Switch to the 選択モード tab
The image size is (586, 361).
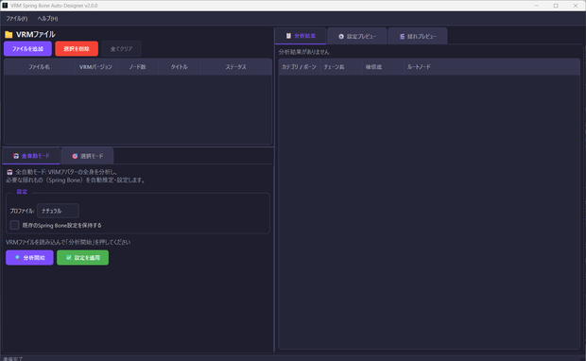[88, 156]
